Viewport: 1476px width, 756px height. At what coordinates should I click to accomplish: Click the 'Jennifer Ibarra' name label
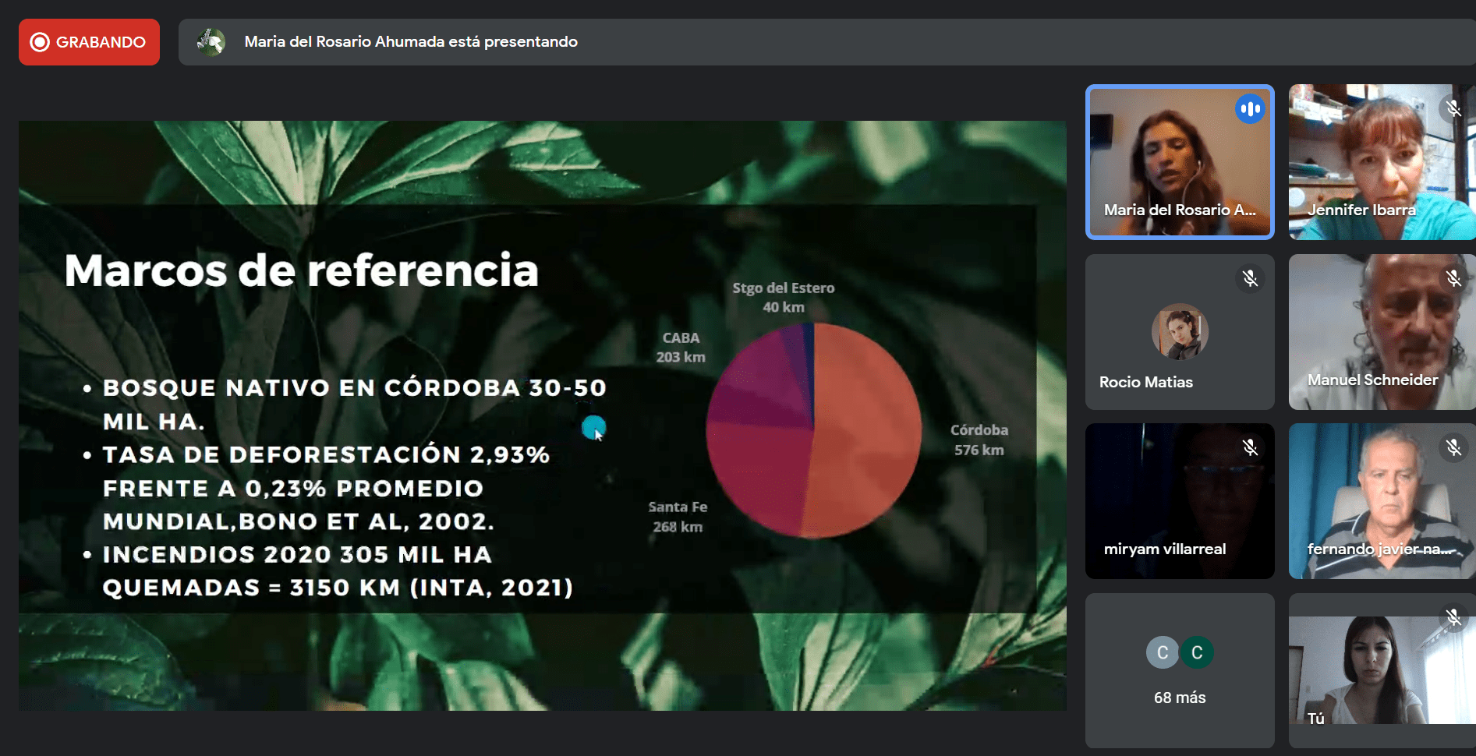coord(1361,210)
